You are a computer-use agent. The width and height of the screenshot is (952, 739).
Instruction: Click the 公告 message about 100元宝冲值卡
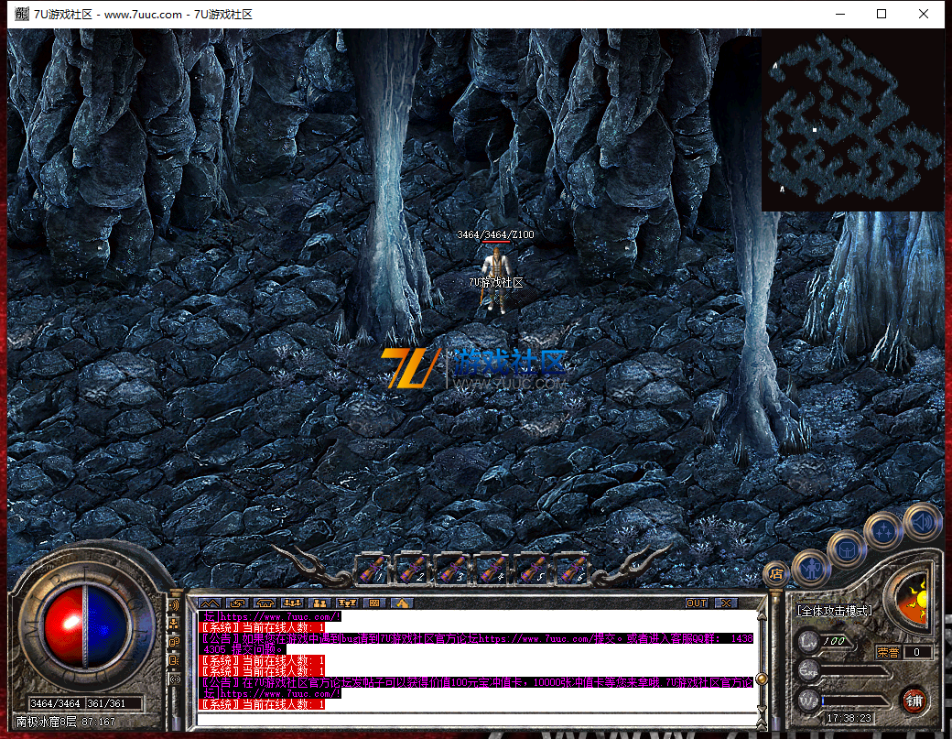pyautogui.click(x=477, y=688)
